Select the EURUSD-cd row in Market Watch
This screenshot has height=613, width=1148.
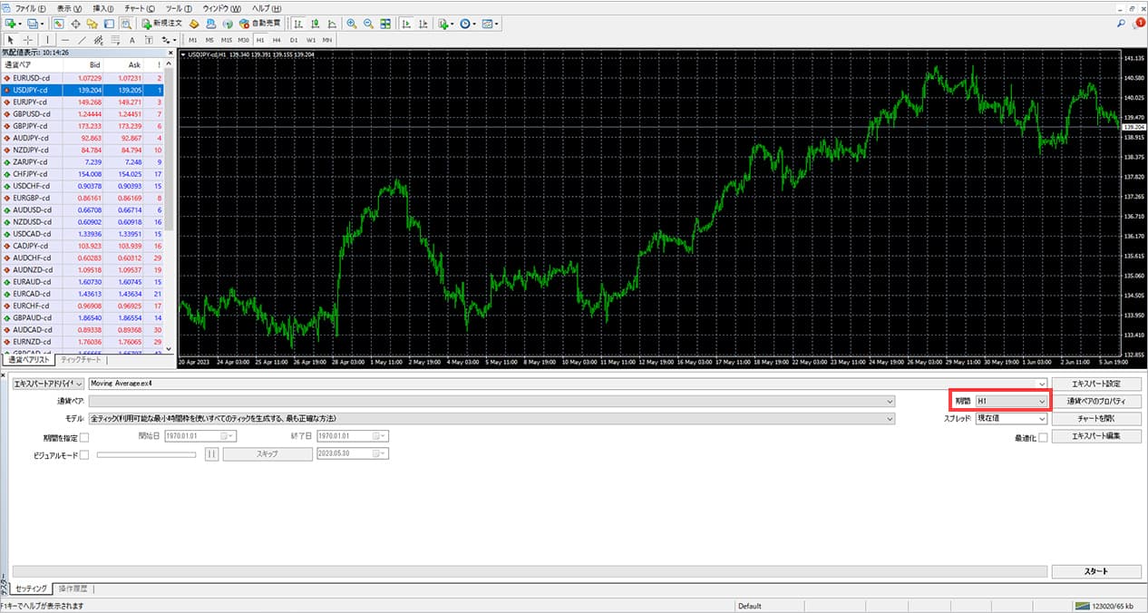click(x=83, y=79)
